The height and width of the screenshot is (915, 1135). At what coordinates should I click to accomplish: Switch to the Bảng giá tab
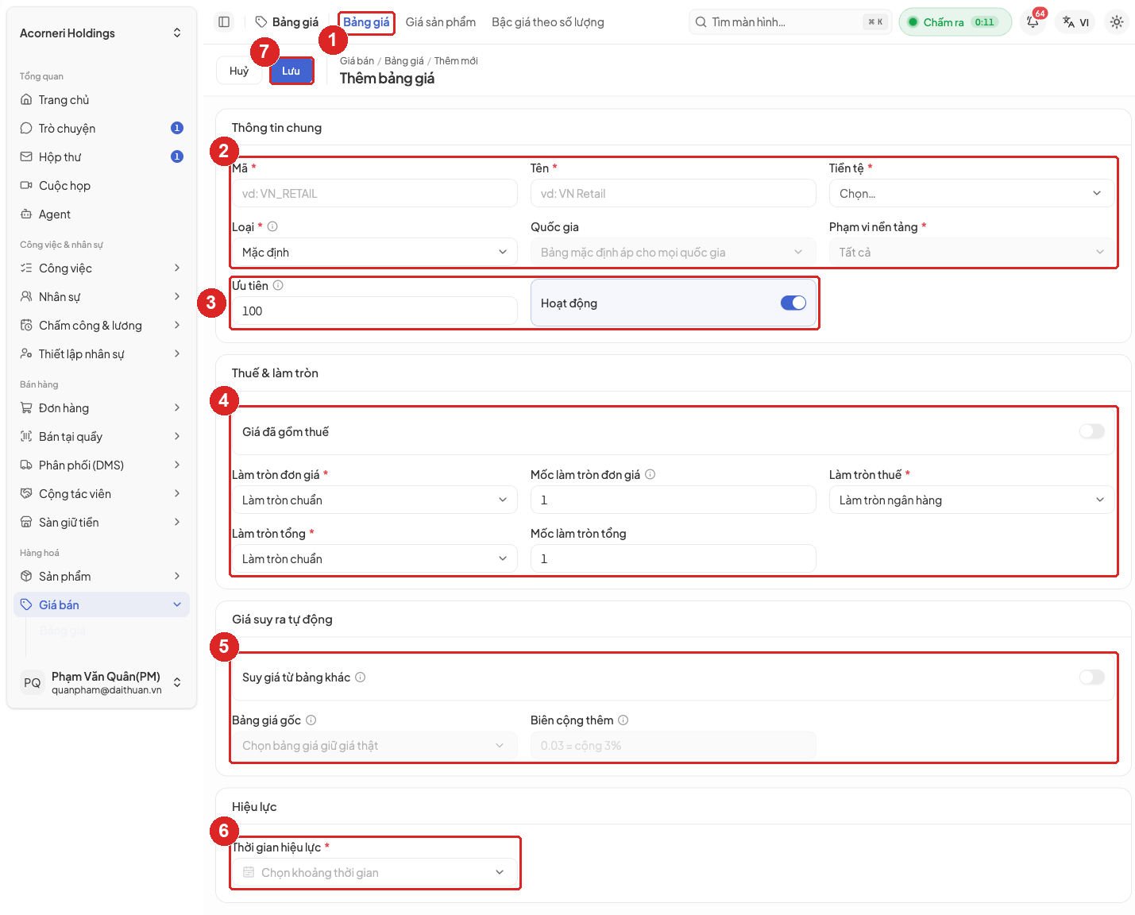[366, 22]
